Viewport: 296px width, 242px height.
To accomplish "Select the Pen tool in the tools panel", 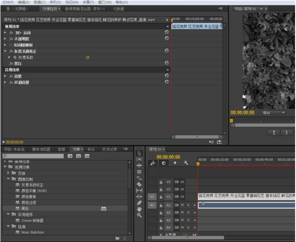I will 139,202.
